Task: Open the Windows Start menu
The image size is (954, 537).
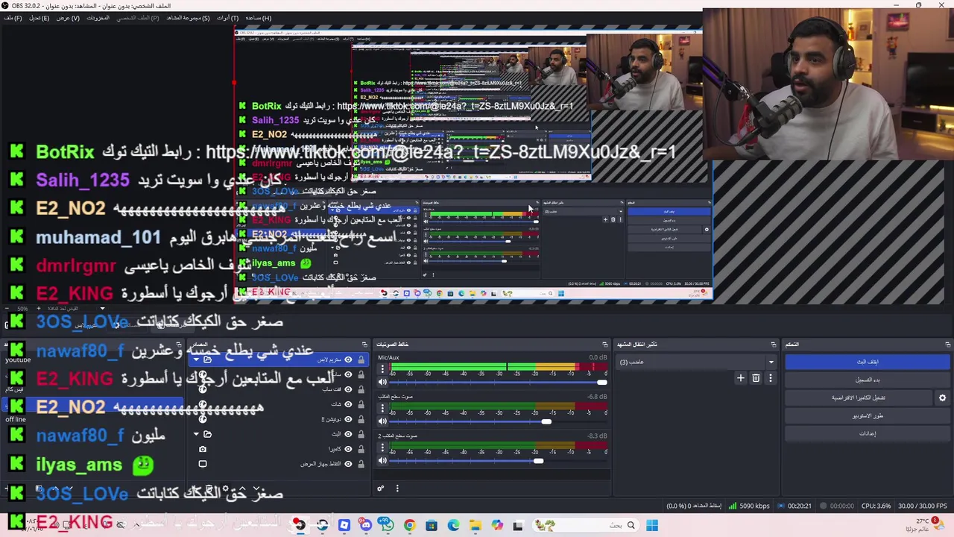Action: click(652, 525)
